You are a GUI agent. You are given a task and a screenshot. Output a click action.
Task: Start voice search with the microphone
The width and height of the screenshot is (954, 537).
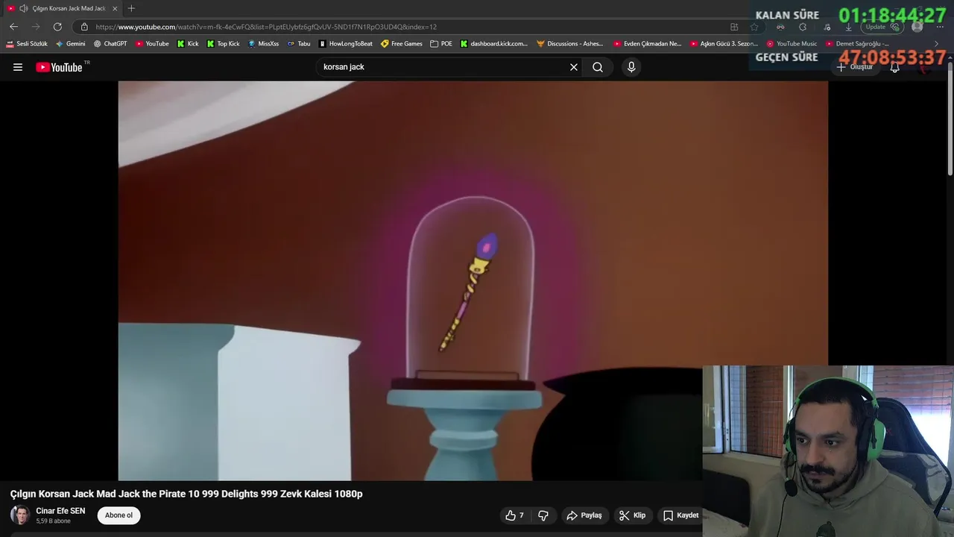click(x=631, y=67)
